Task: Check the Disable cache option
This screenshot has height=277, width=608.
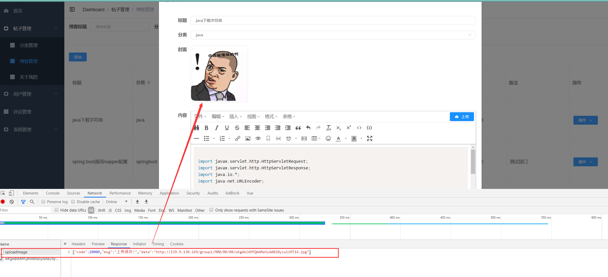Action: tap(73, 202)
